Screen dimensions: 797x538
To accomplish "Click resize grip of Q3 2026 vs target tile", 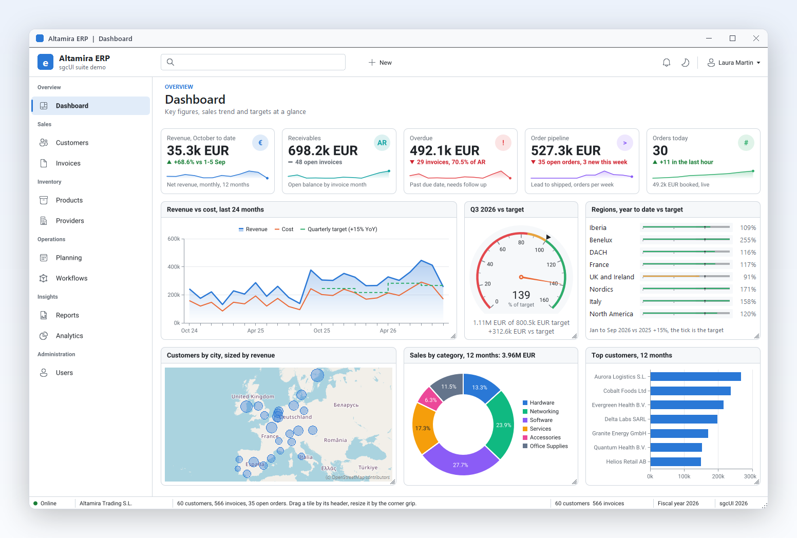I will pyautogui.click(x=574, y=336).
